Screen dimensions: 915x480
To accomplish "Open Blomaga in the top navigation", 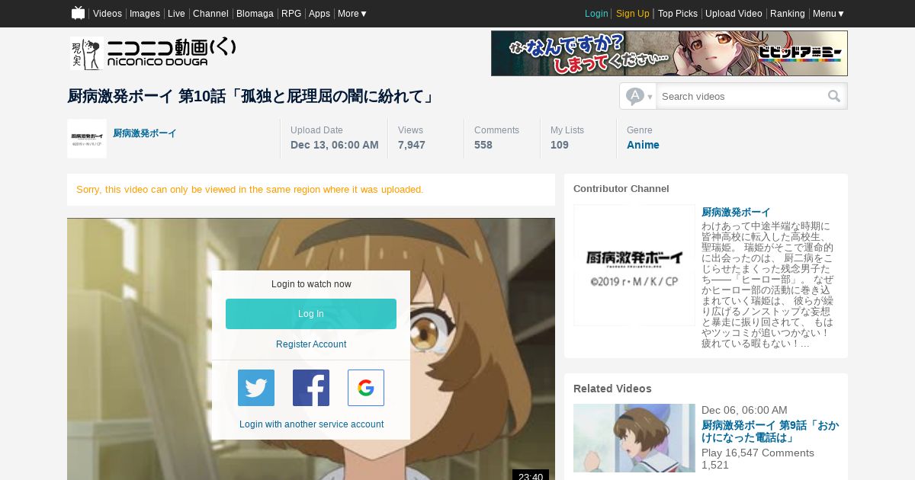I will 255,14.
